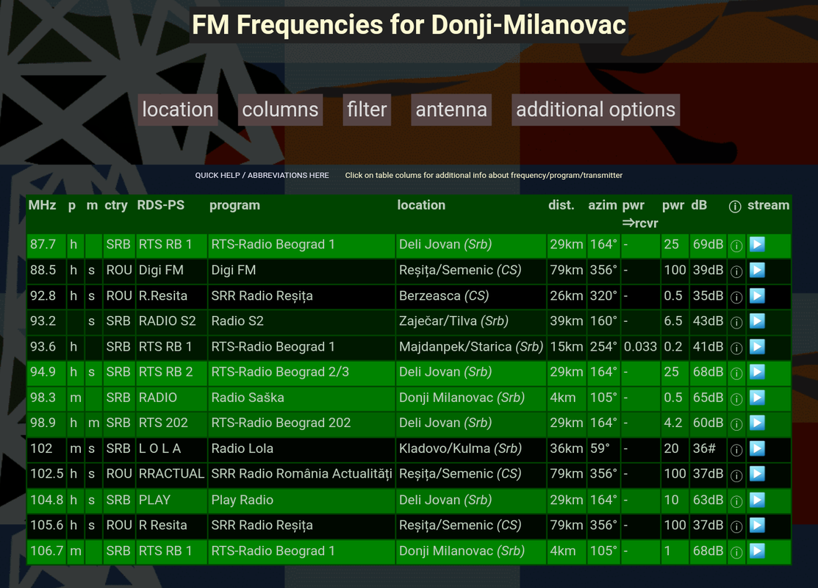Image resolution: width=818 pixels, height=588 pixels.
Task: Play the RTS-Radio Beograd 202 stream
Action: click(757, 423)
